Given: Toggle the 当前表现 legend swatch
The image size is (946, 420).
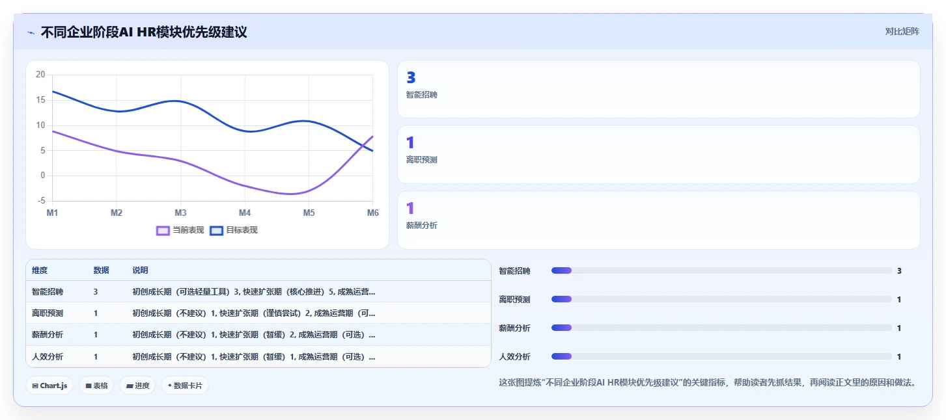Looking at the screenshot, I should [163, 230].
